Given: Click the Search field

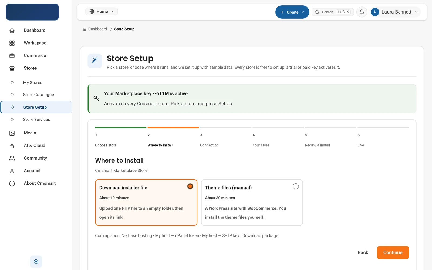Looking at the screenshot, I should tap(333, 12).
